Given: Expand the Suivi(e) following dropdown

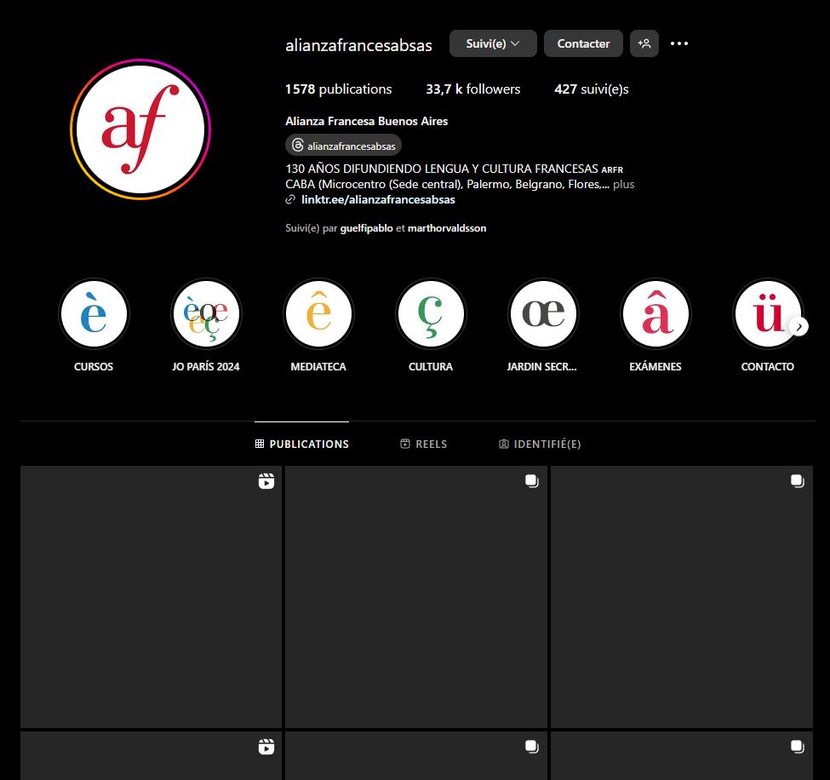Looking at the screenshot, I should (493, 43).
